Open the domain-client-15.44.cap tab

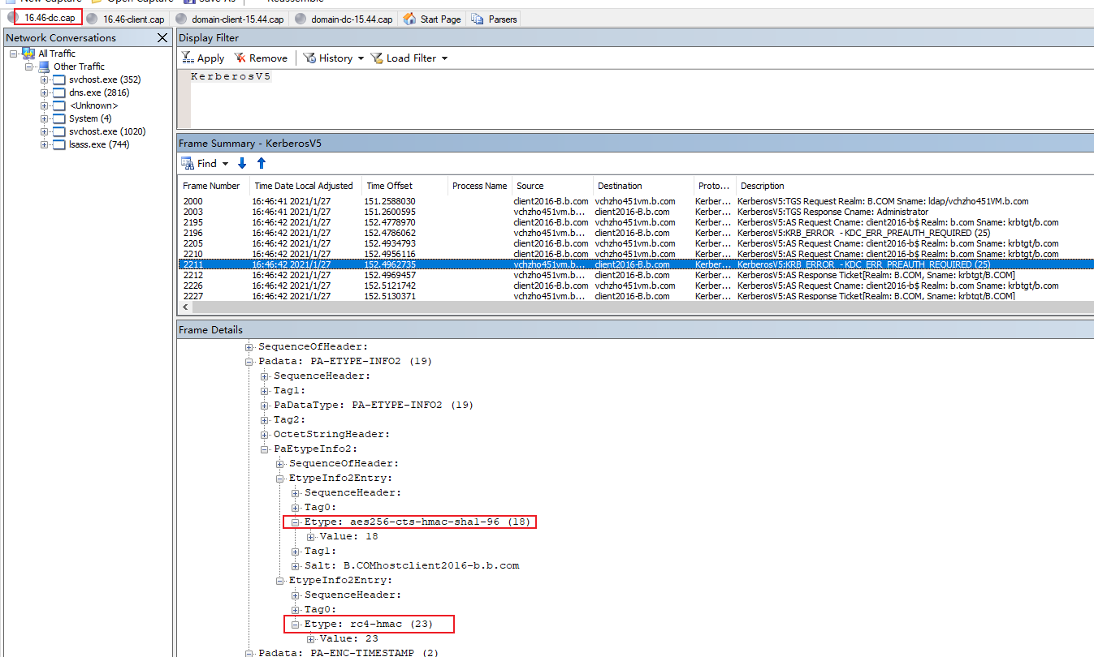pos(230,19)
